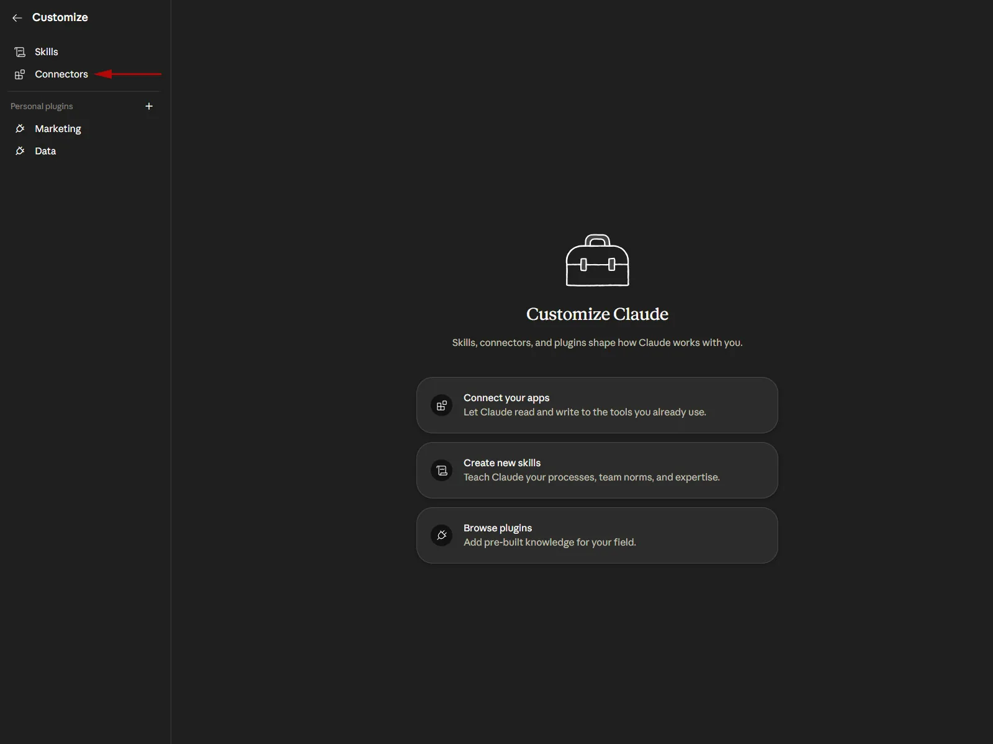Click the Browse plugins title
Screen dimensions: 993x744
point(498,528)
